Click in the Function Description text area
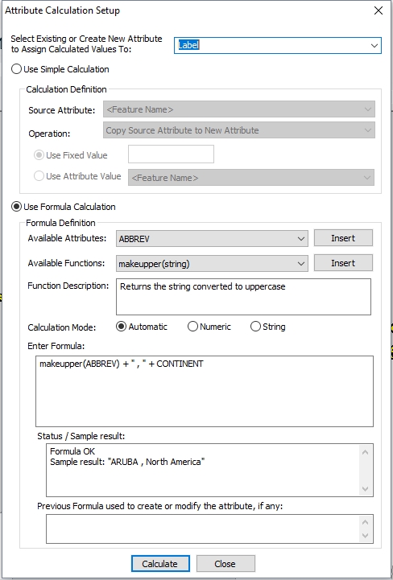 [x=243, y=297]
